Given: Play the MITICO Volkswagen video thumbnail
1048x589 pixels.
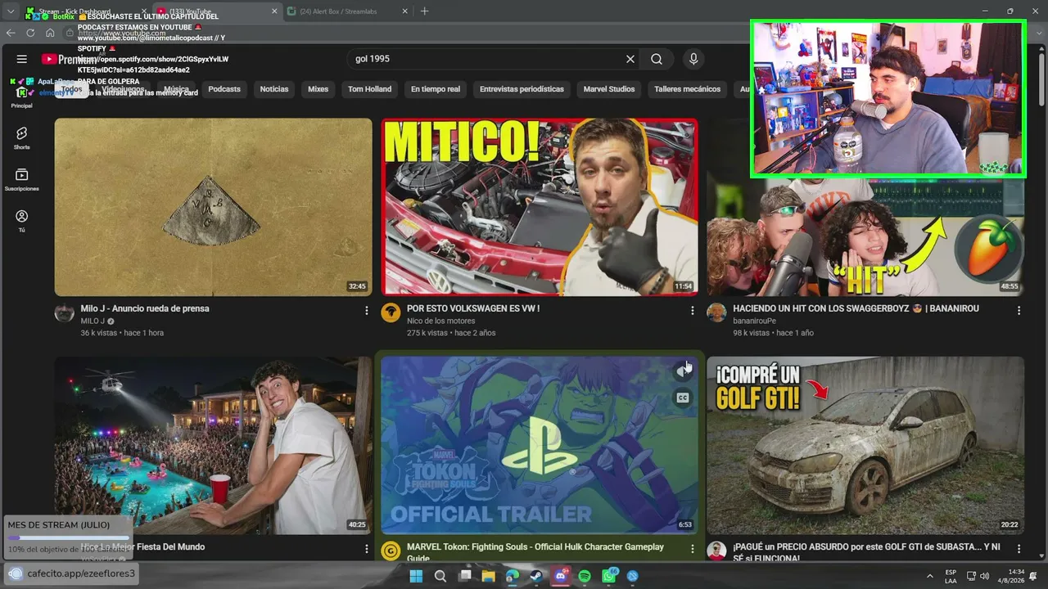Looking at the screenshot, I should [x=540, y=207].
